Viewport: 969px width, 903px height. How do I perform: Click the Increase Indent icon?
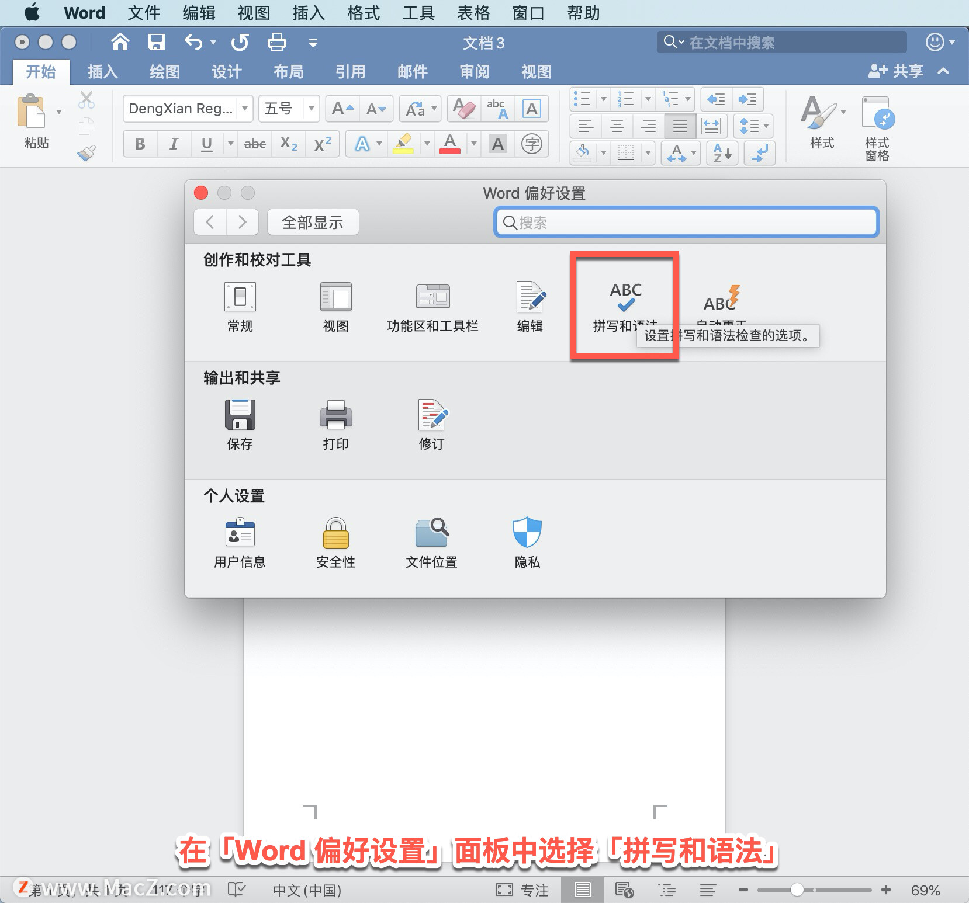point(747,99)
